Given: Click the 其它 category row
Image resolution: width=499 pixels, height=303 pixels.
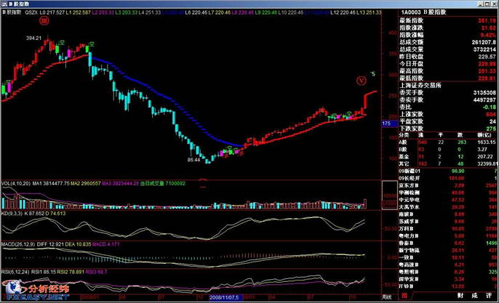Looking at the screenshot, I should click(448, 164).
